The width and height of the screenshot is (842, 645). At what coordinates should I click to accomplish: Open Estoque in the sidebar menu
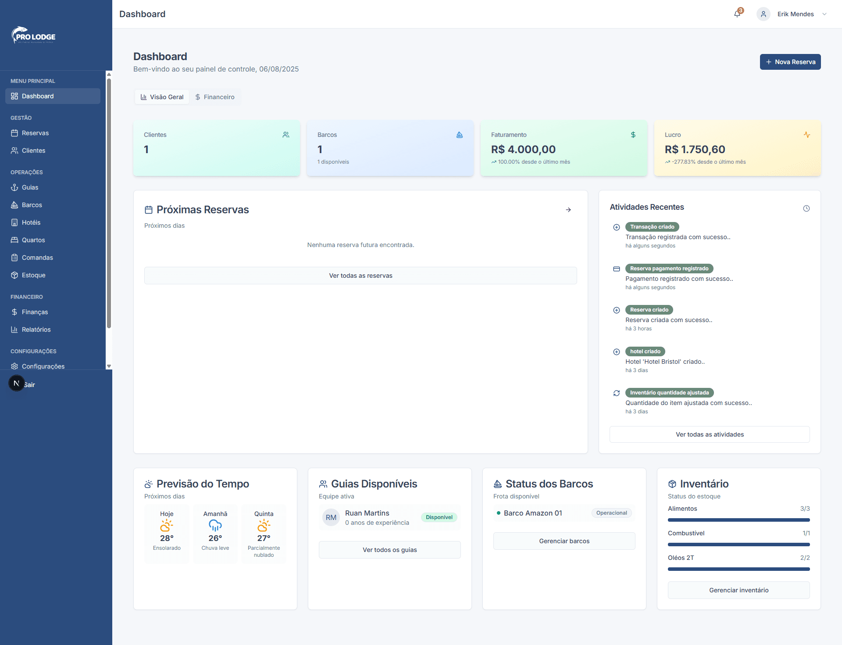point(33,275)
